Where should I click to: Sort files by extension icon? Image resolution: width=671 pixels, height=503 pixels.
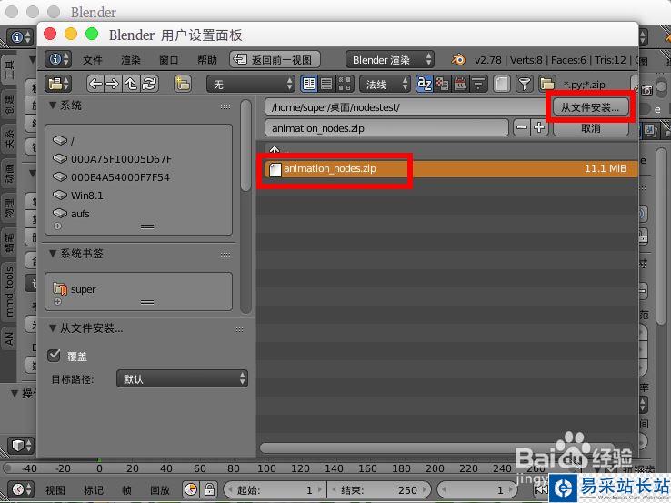click(442, 84)
